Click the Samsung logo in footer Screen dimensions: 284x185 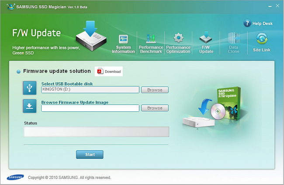(15, 177)
